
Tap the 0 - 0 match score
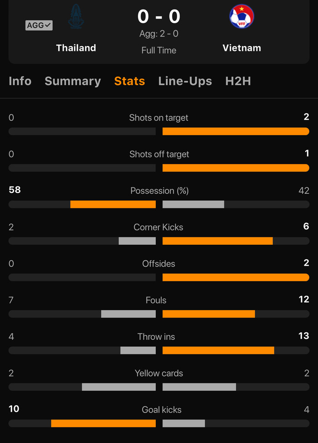(159, 16)
